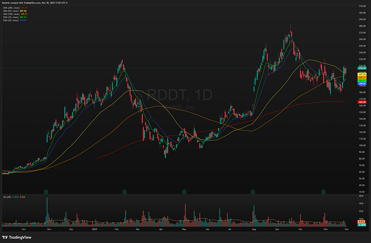
Task: Click the green 201.21 EMA price label
Action: click(362, 81)
